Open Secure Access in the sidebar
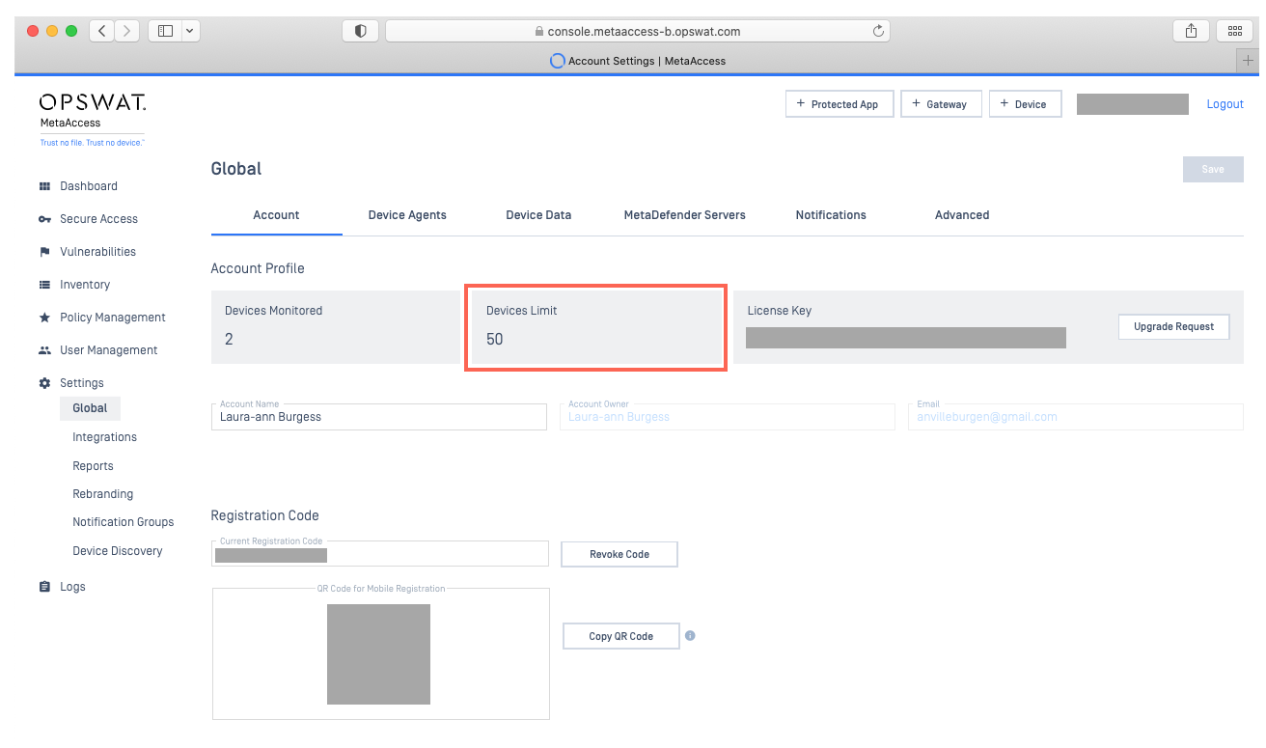 (x=98, y=219)
